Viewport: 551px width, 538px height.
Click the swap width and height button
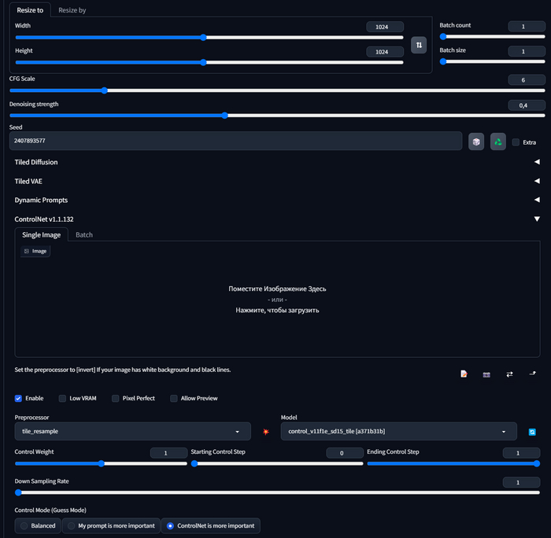point(419,45)
